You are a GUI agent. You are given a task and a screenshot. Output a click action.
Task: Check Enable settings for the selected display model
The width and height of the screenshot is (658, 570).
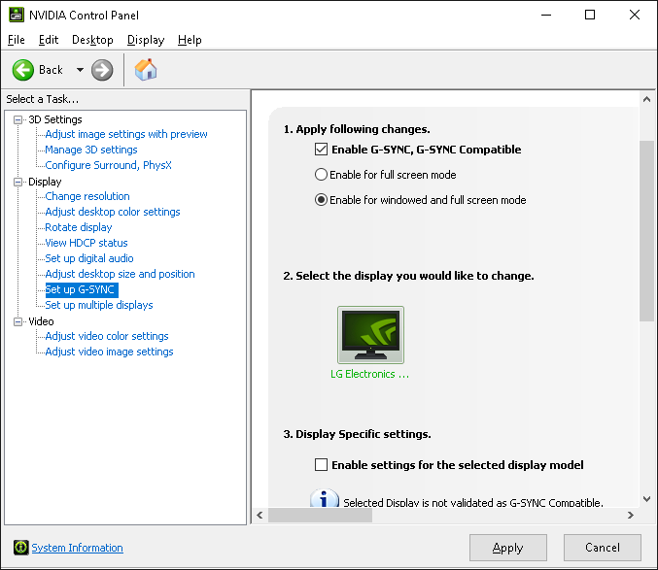[x=321, y=464]
